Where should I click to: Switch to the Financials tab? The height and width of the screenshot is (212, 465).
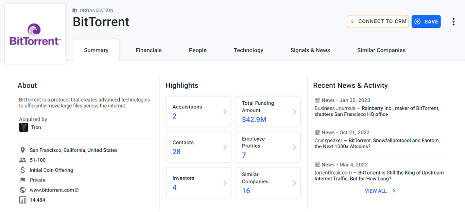148,50
